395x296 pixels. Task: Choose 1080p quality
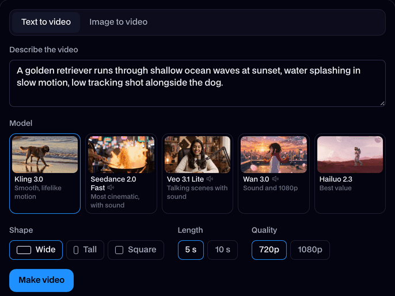pos(310,249)
